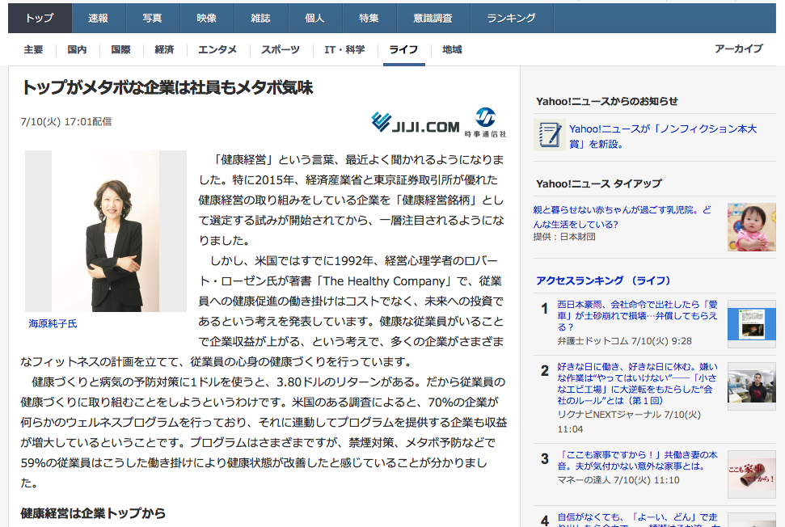The image size is (785, 527).
Task: Select the ライフ category
Action: tap(403, 49)
